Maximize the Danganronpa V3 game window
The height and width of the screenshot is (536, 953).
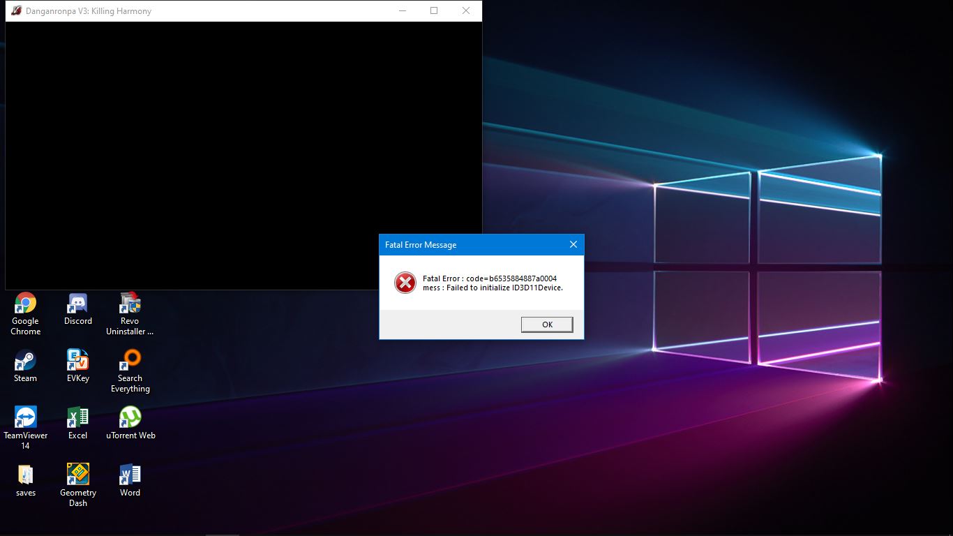point(434,11)
